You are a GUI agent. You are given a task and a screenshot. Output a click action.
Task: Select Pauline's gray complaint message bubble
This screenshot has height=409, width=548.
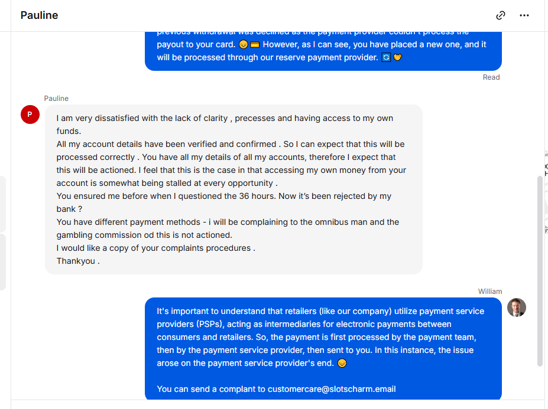pos(234,189)
